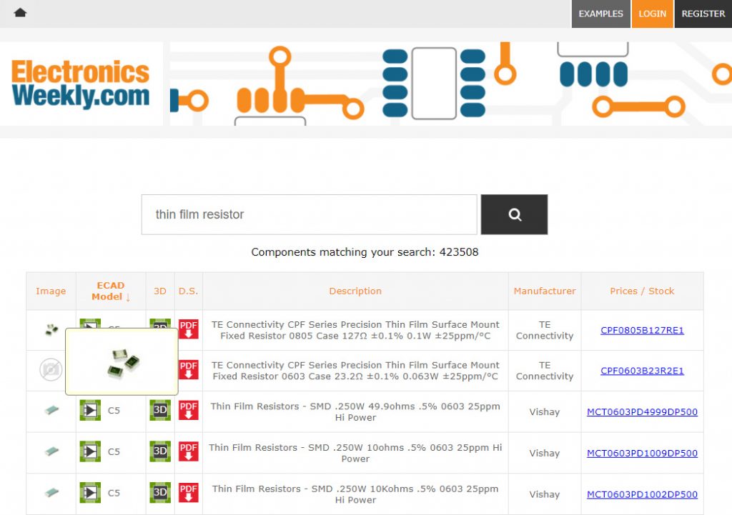This screenshot has height=515, width=732.
Task: Sort by the Manufacturer column header
Action: point(544,291)
